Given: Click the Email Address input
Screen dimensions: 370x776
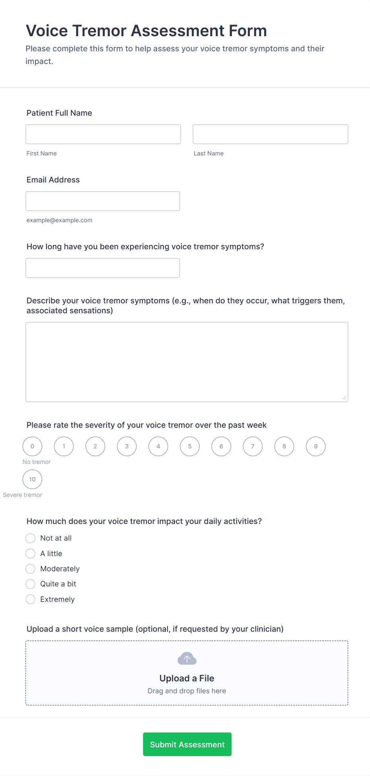Looking at the screenshot, I should pos(103,201).
